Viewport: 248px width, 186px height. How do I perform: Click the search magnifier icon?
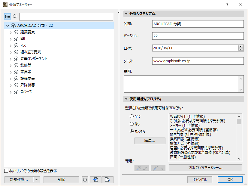(15, 17)
